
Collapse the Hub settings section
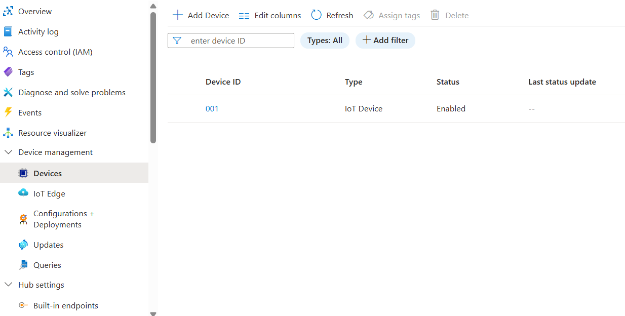pyautogui.click(x=8, y=285)
